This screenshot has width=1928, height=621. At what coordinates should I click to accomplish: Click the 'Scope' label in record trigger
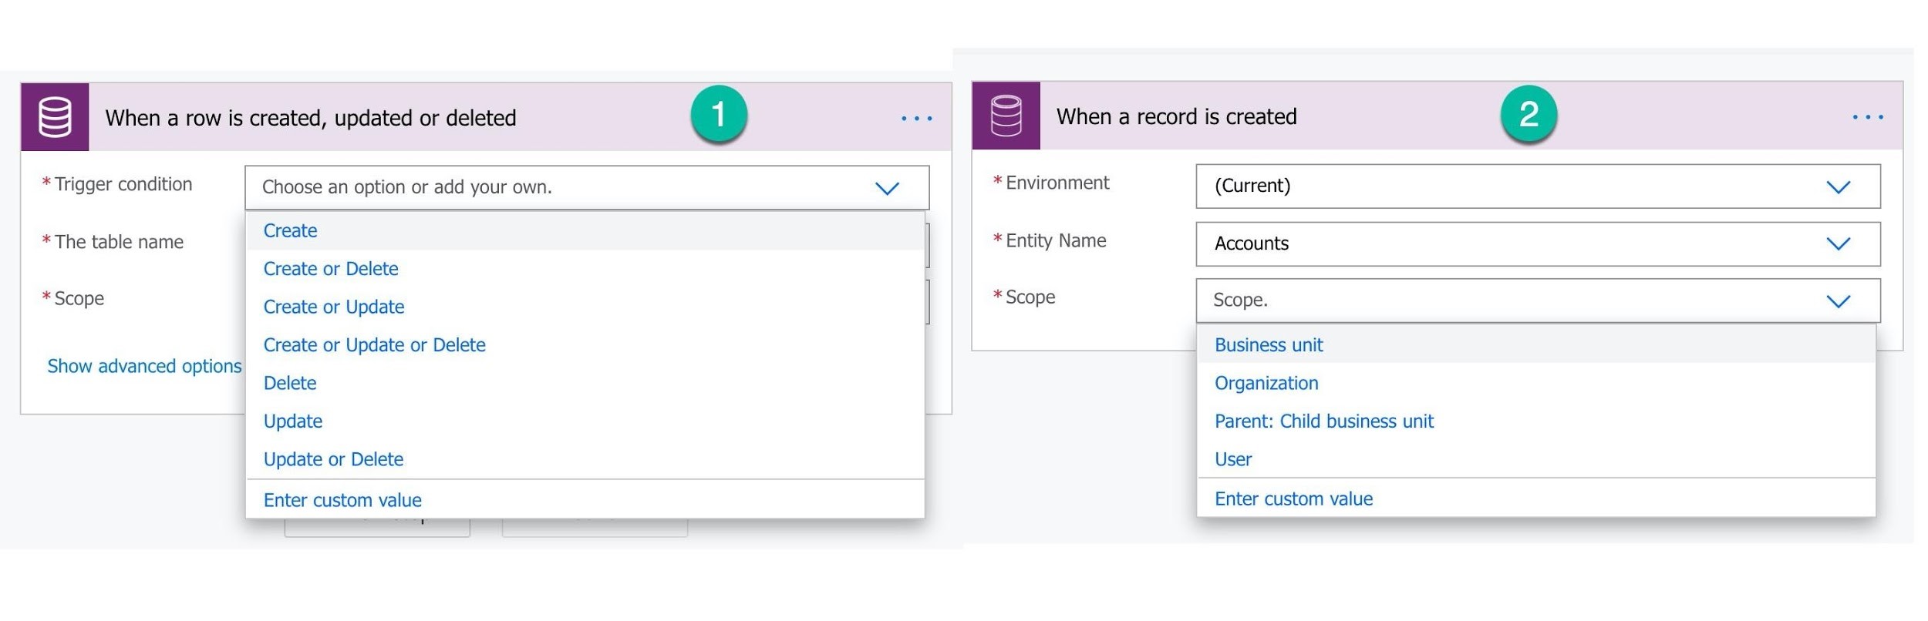(x=1030, y=297)
